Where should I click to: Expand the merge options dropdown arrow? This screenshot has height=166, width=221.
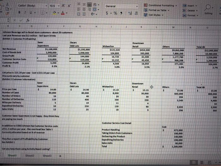tap(99, 9)
